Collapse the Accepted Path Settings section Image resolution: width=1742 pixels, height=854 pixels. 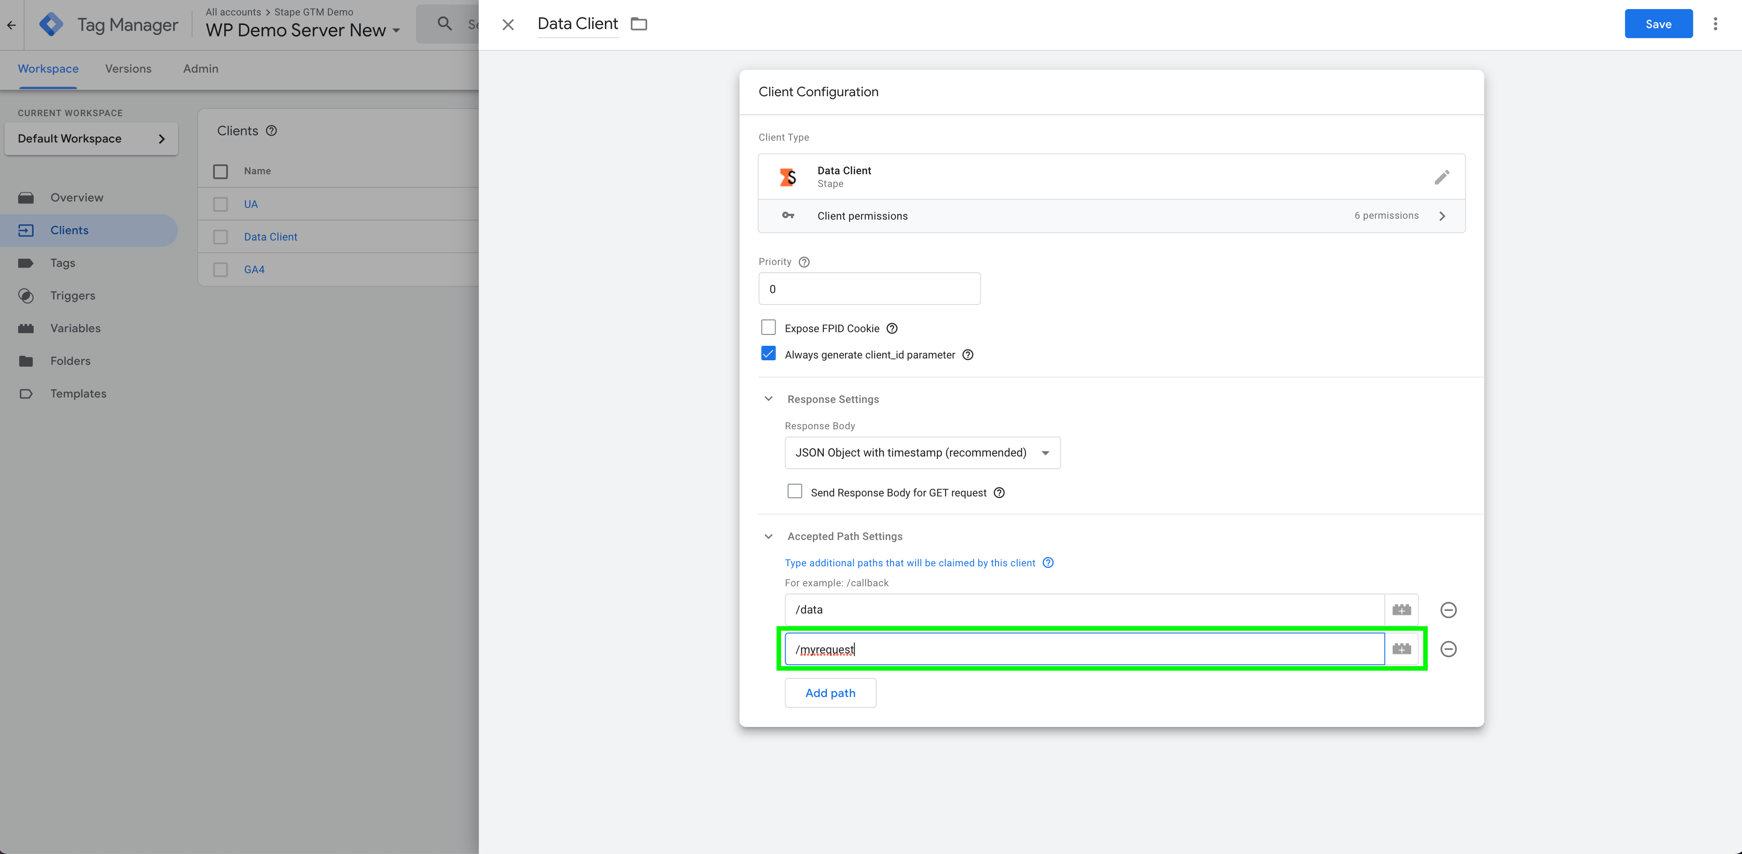coord(768,536)
